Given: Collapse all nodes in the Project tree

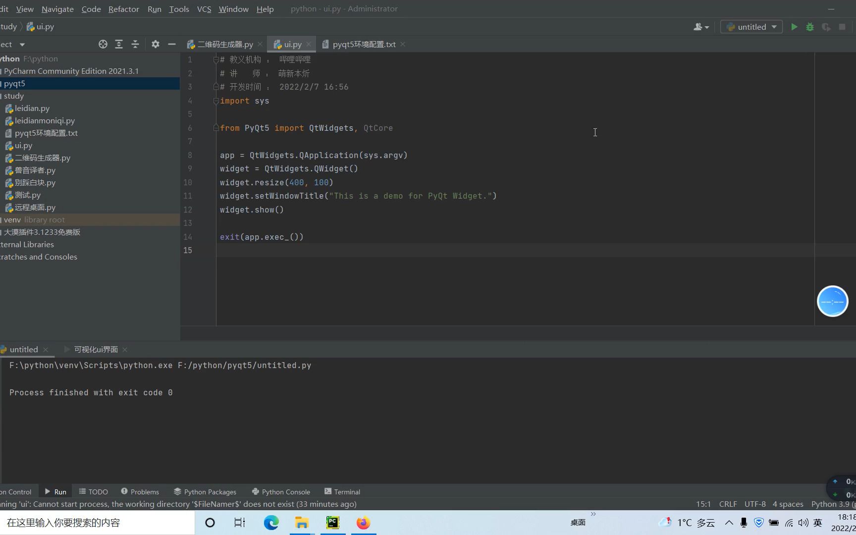Looking at the screenshot, I should coord(135,44).
